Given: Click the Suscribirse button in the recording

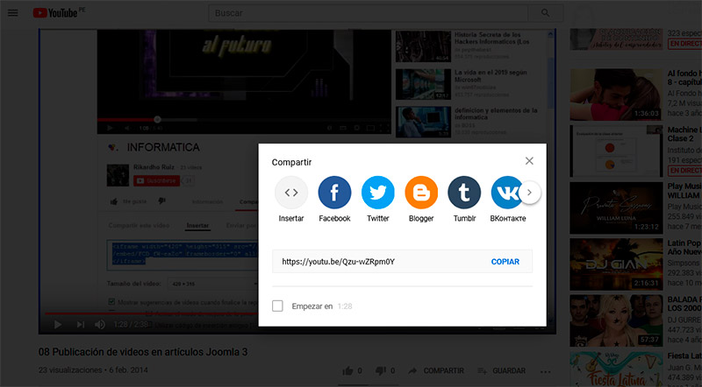Looking at the screenshot, I should [156, 181].
